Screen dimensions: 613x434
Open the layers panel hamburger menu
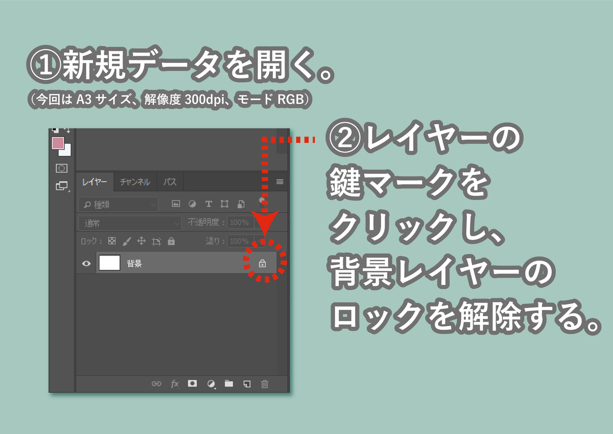(279, 181)
